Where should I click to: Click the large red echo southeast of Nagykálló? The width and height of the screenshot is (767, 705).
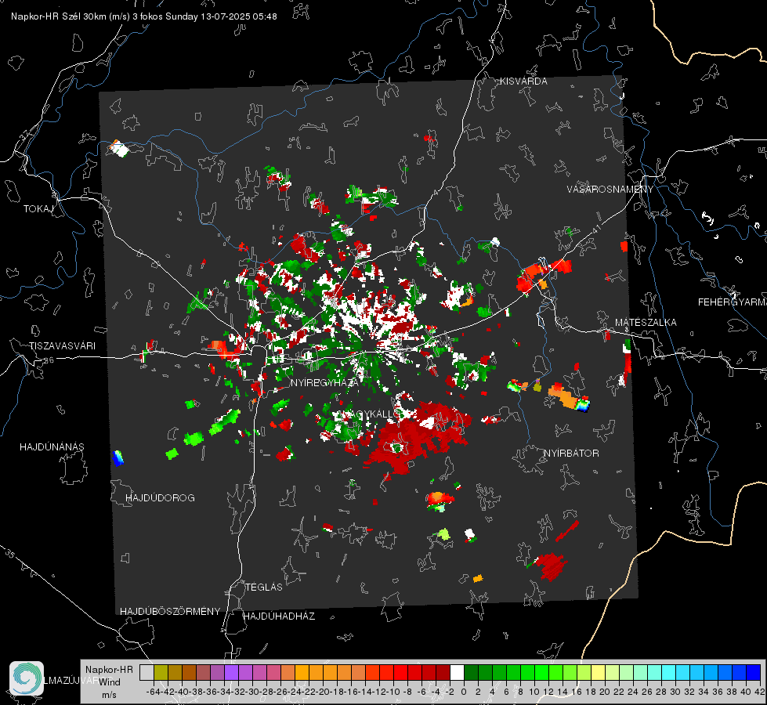point(416,437)
